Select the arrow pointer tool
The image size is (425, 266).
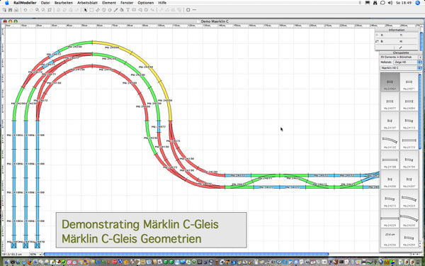[86, 10]
